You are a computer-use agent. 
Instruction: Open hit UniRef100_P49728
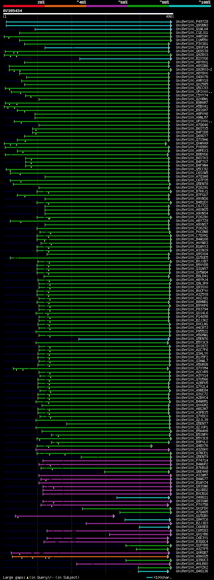[192, 21]
